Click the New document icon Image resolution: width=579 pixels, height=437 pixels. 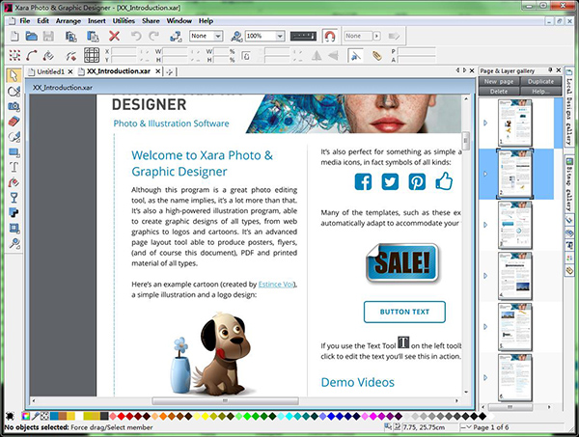(14, 36)
